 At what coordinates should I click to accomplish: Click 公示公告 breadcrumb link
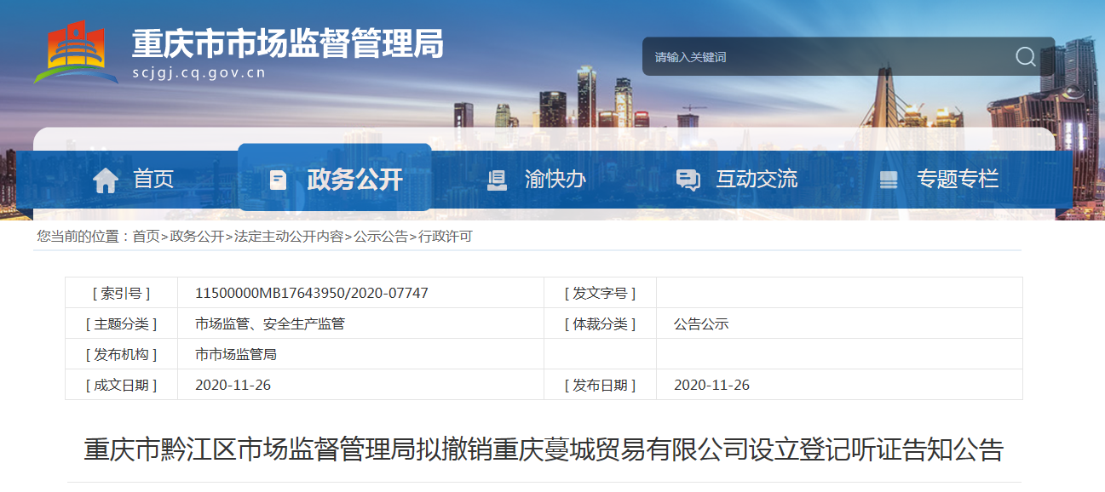(x=381, y=237)
